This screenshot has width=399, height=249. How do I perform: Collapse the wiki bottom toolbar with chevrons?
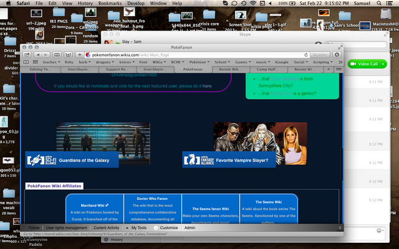340,228
